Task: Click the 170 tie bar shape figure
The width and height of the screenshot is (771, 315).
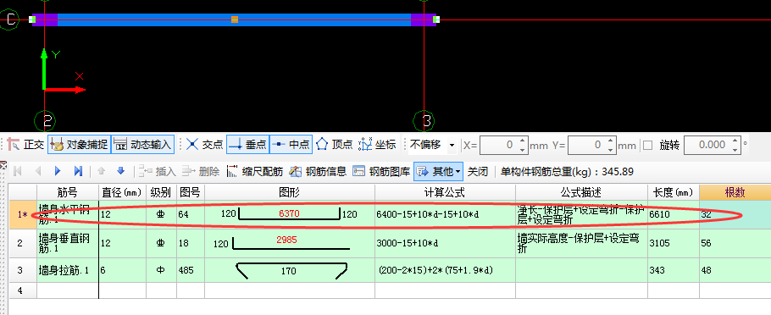Action: point(291,270)
